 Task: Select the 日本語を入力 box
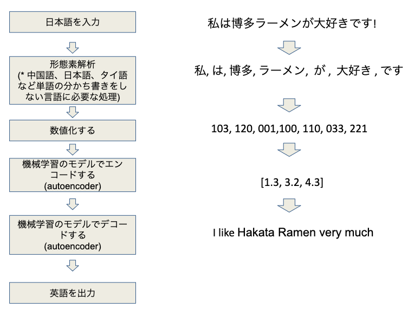coord(73,23)
